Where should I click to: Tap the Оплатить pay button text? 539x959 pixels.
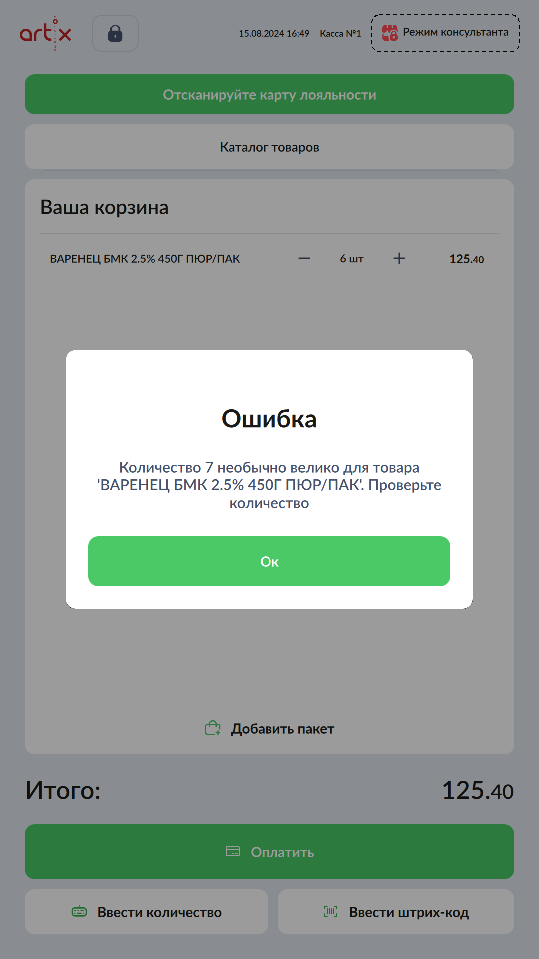point(282,852)
